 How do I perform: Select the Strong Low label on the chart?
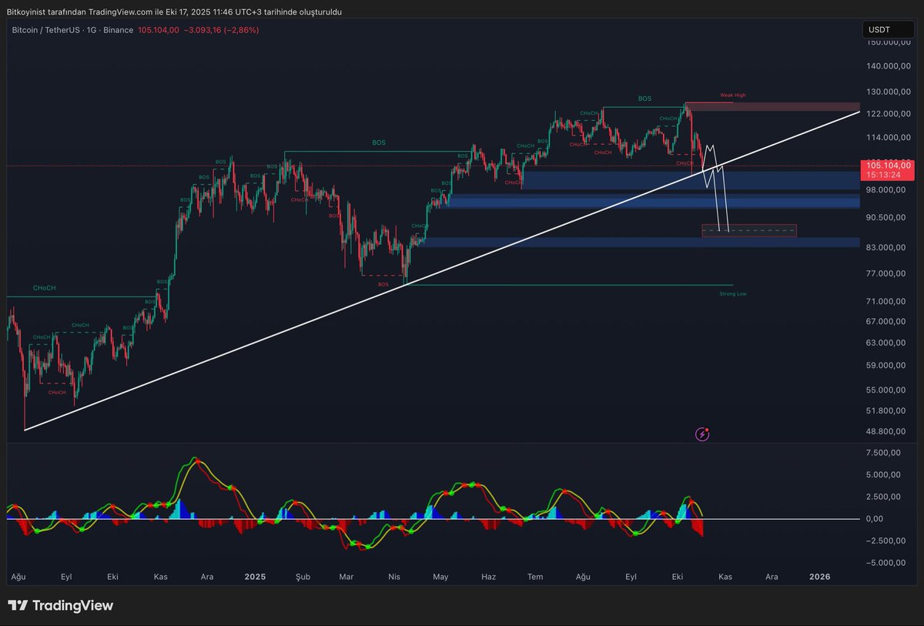731,293
